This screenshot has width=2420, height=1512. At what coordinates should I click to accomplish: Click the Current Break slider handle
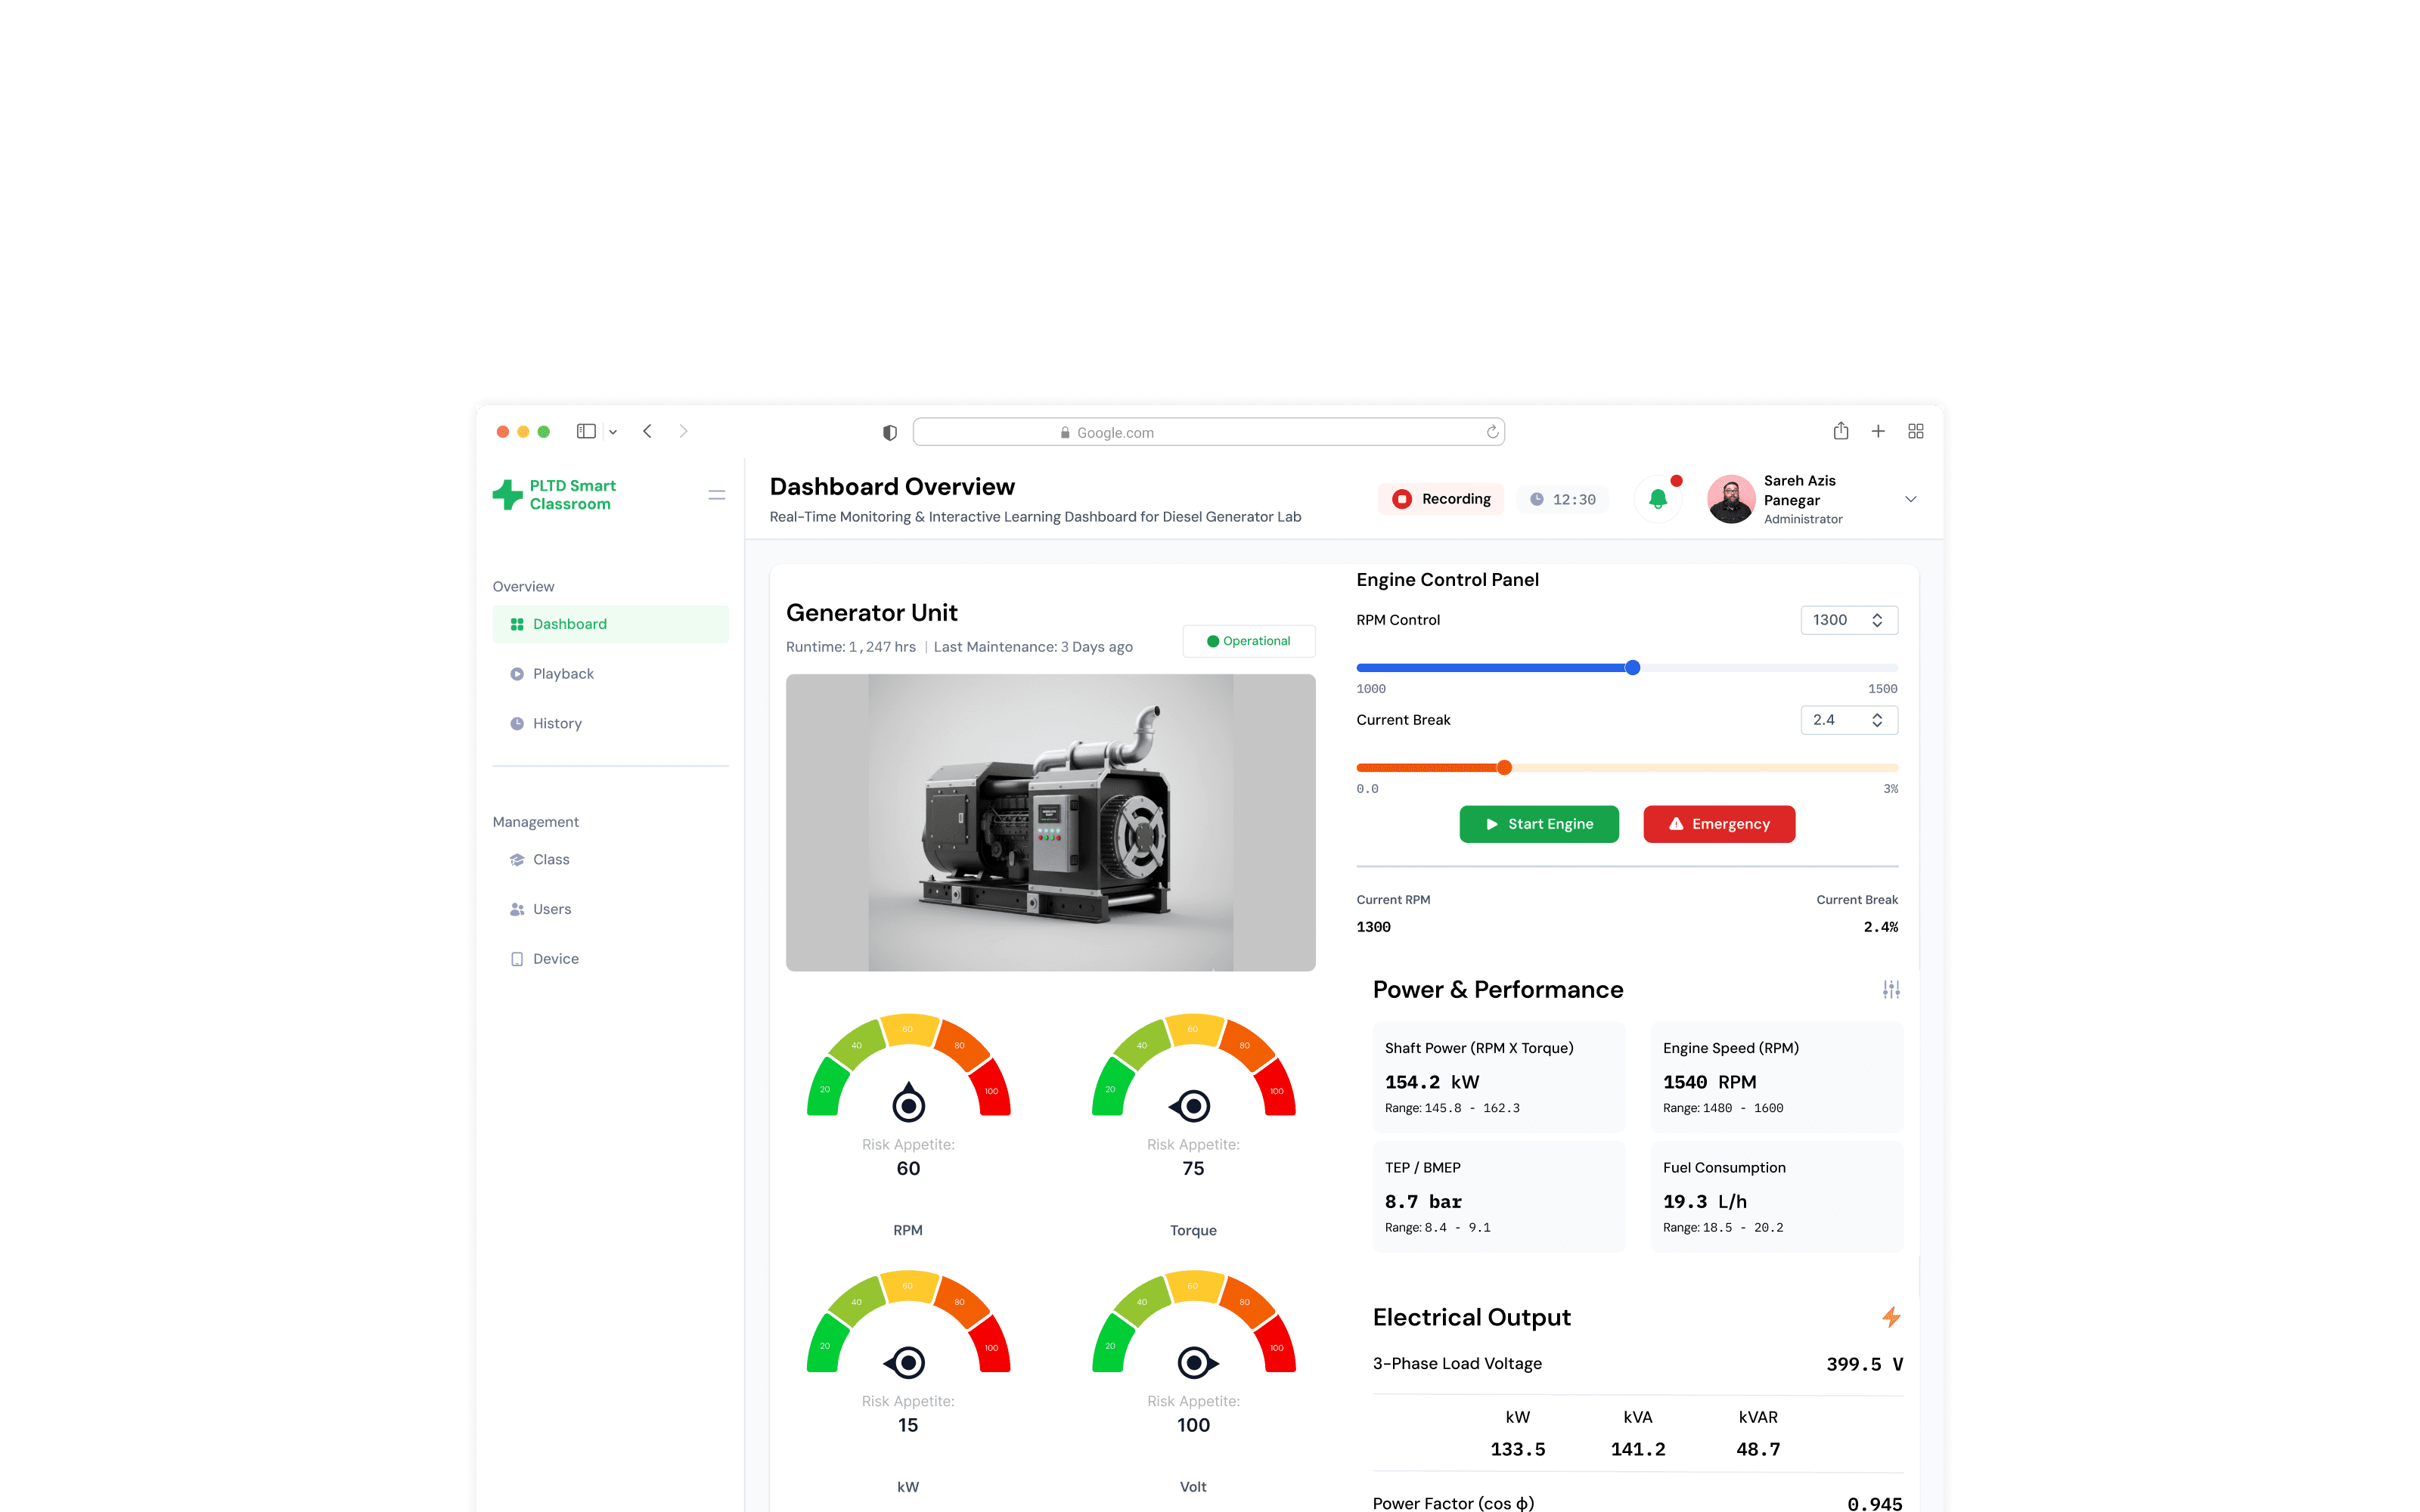1504,768
